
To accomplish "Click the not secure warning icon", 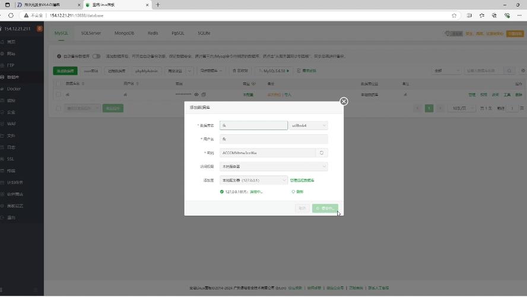I will pos(26,15).
